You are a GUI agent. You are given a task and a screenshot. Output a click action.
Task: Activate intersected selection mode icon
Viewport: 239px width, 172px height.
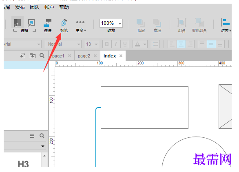pos(18,22)
